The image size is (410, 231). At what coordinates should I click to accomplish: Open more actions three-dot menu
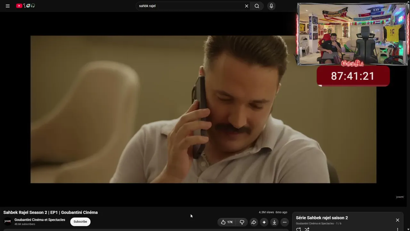[284, 222]
